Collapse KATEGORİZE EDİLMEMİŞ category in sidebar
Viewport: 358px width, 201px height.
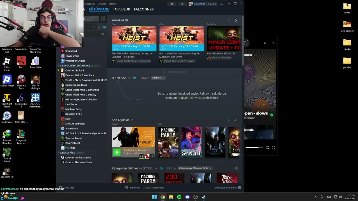pyautogui.click(x=58, y=66)
